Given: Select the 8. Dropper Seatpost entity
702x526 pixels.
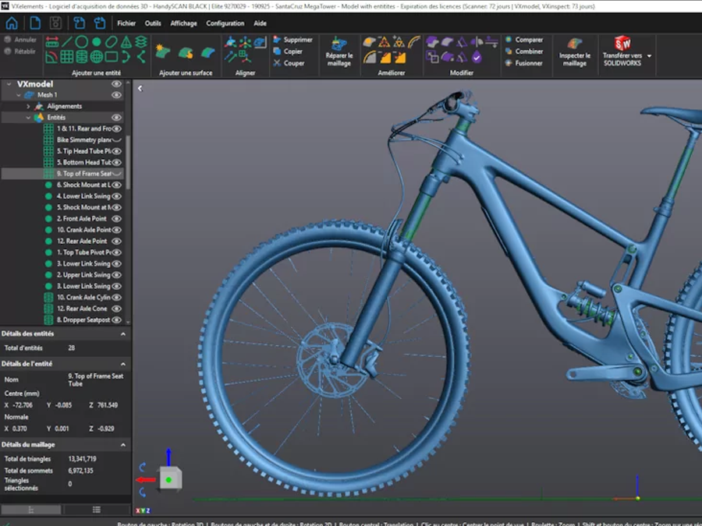Looking at the screenshot, I should click(x=86, y=319).
